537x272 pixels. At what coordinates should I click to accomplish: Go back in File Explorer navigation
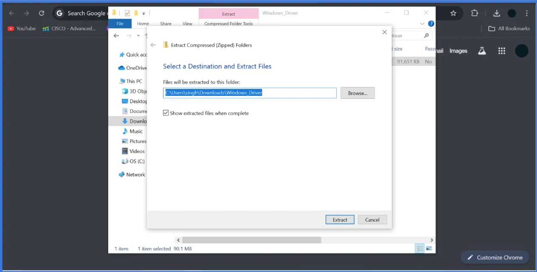117,36
